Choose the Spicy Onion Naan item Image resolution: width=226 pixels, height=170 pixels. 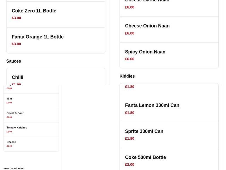[145, 52]
